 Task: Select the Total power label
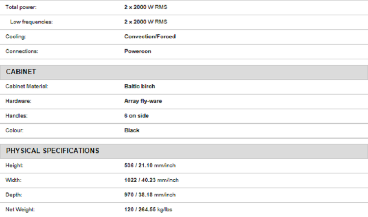point(21,8)
